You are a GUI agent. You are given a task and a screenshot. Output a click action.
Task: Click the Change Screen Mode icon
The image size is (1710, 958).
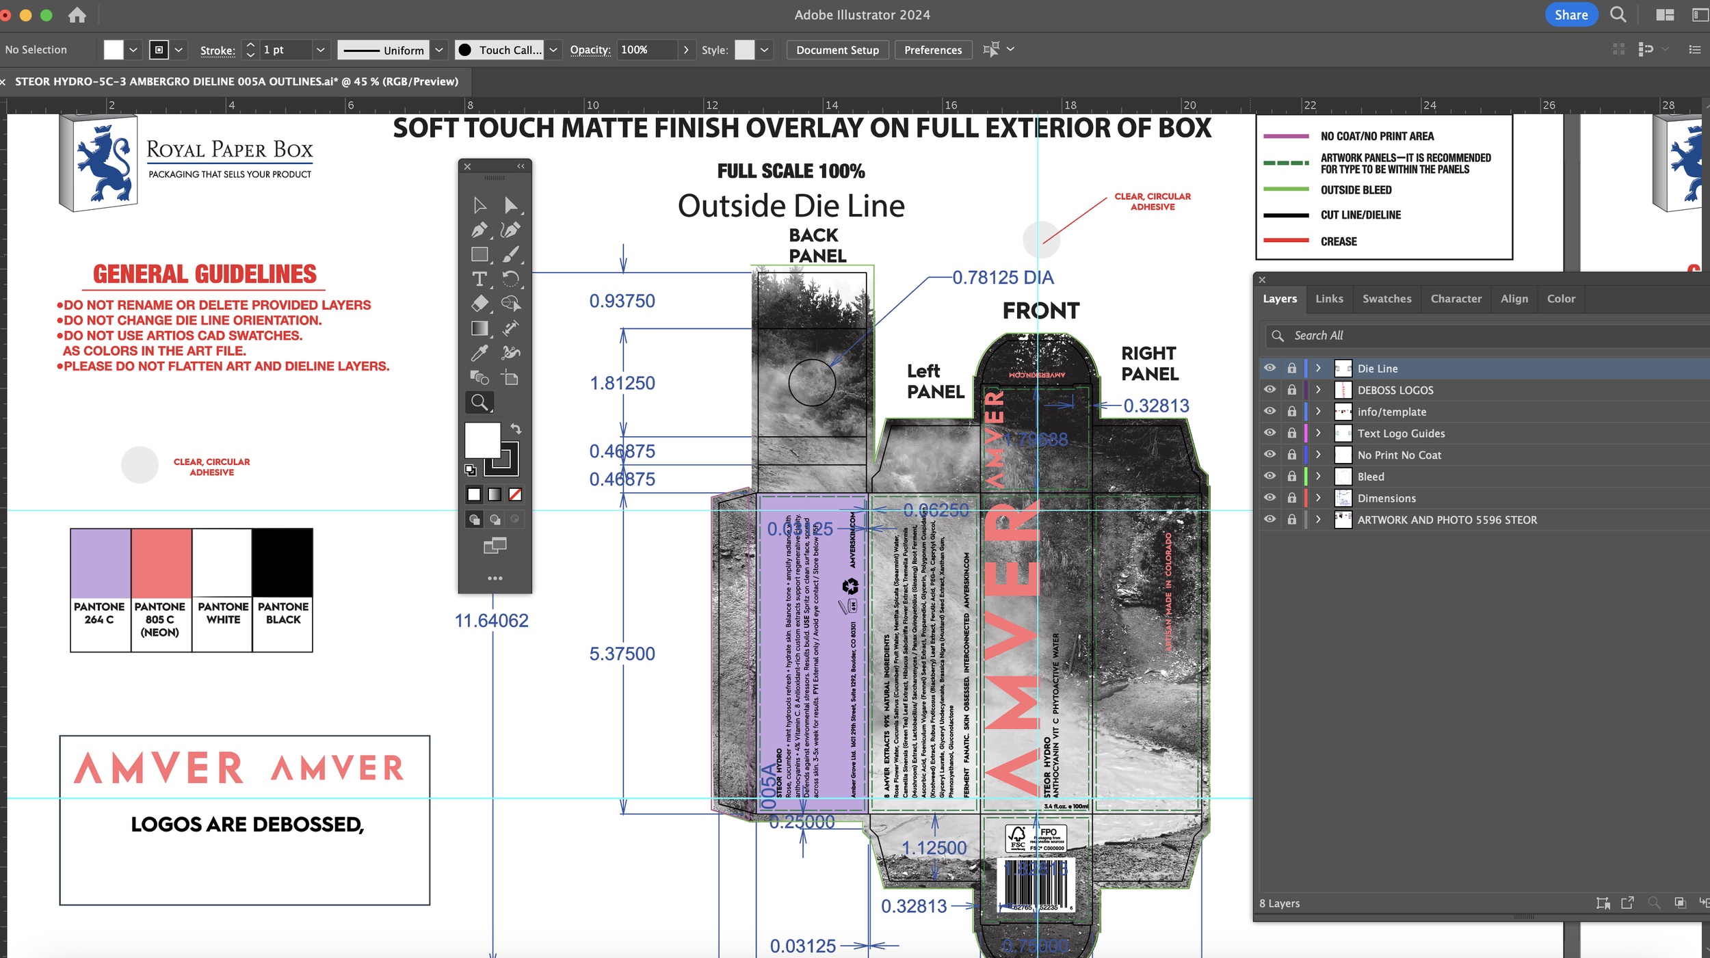click(x=495, y=546)
